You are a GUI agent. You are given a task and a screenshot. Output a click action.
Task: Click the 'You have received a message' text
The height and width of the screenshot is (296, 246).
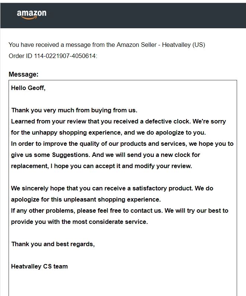pos(107,45)
